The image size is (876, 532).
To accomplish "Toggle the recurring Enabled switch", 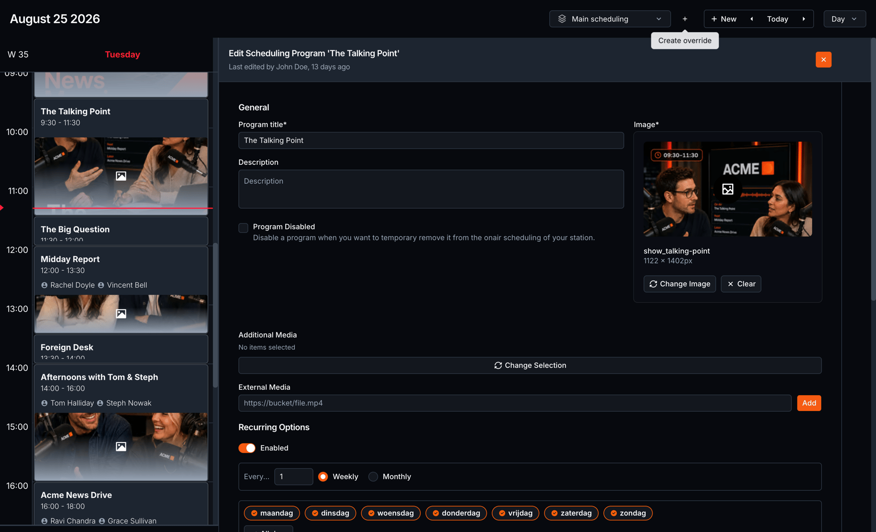I will point(247,448).
